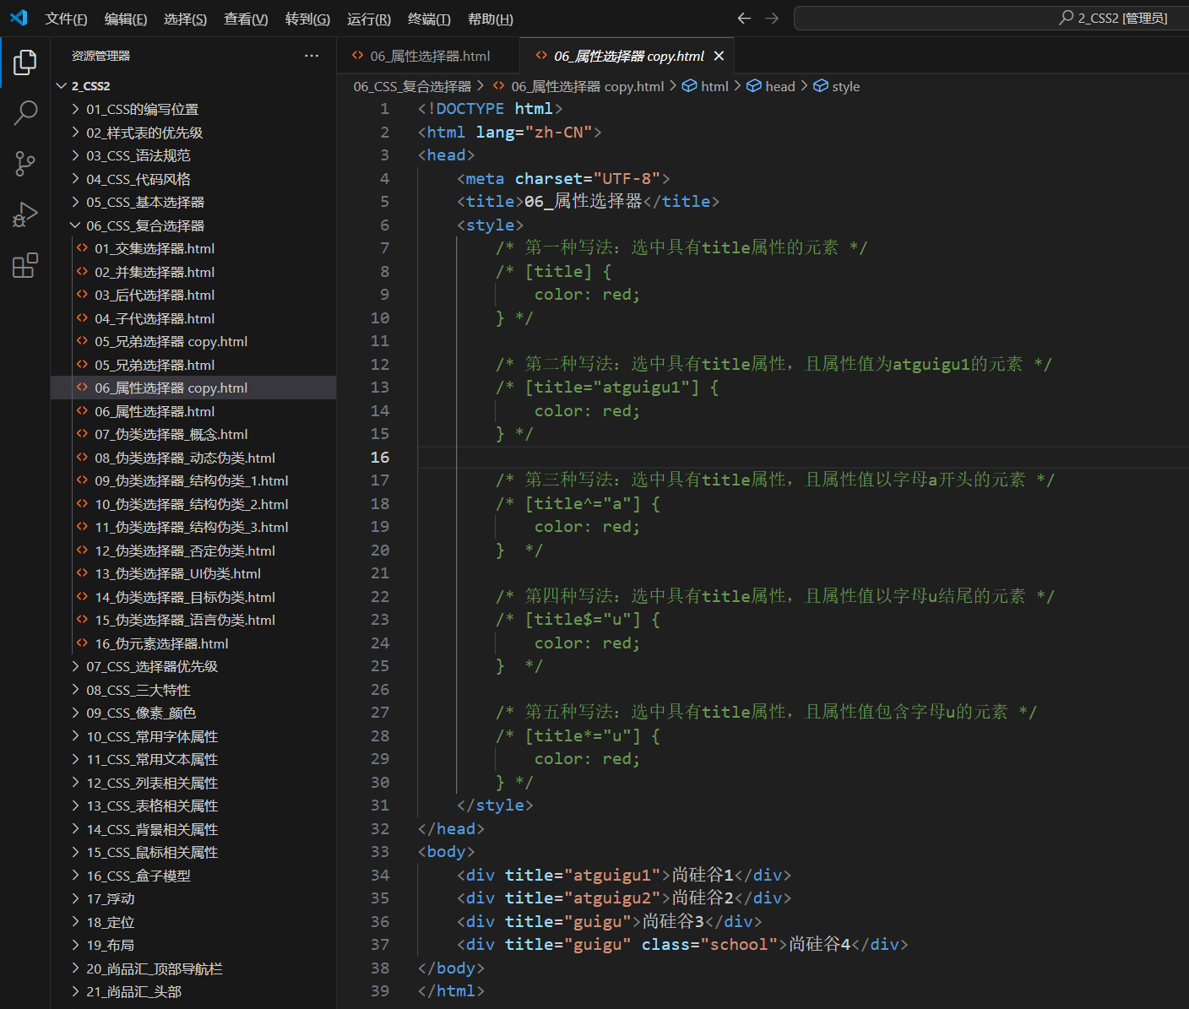Open the 终端(T) menu

pyautogui.click(x=429, y=19)
